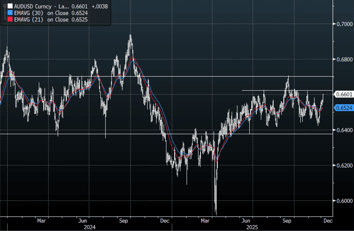The image size is (354, 231).
Task: Click the 0.6000 price axis label
Action: (x=343, y=201)
